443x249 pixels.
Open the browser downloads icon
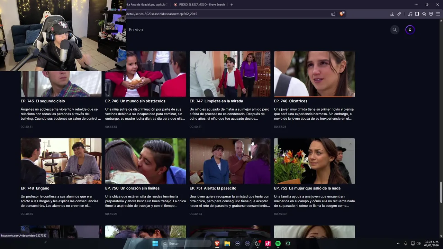click(392, 14)
